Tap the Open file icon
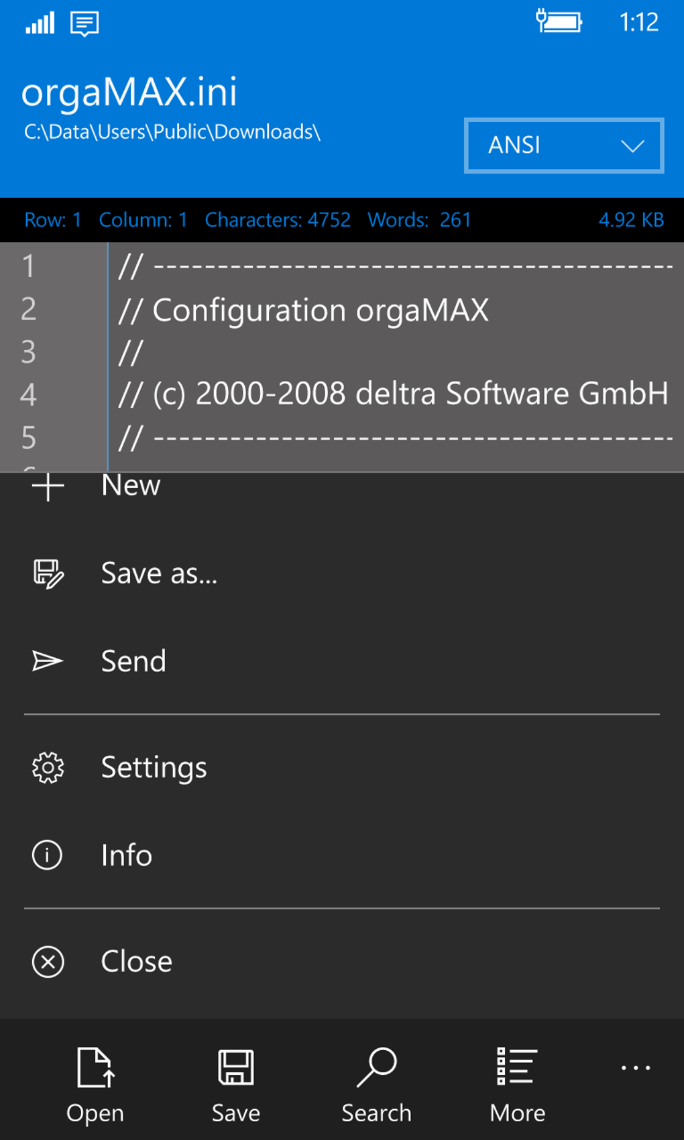 click(x=95, y=1067)
